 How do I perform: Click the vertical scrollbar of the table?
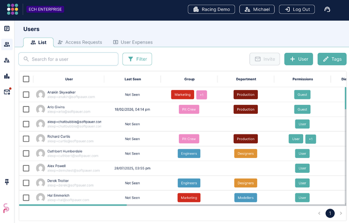point(346,98)
